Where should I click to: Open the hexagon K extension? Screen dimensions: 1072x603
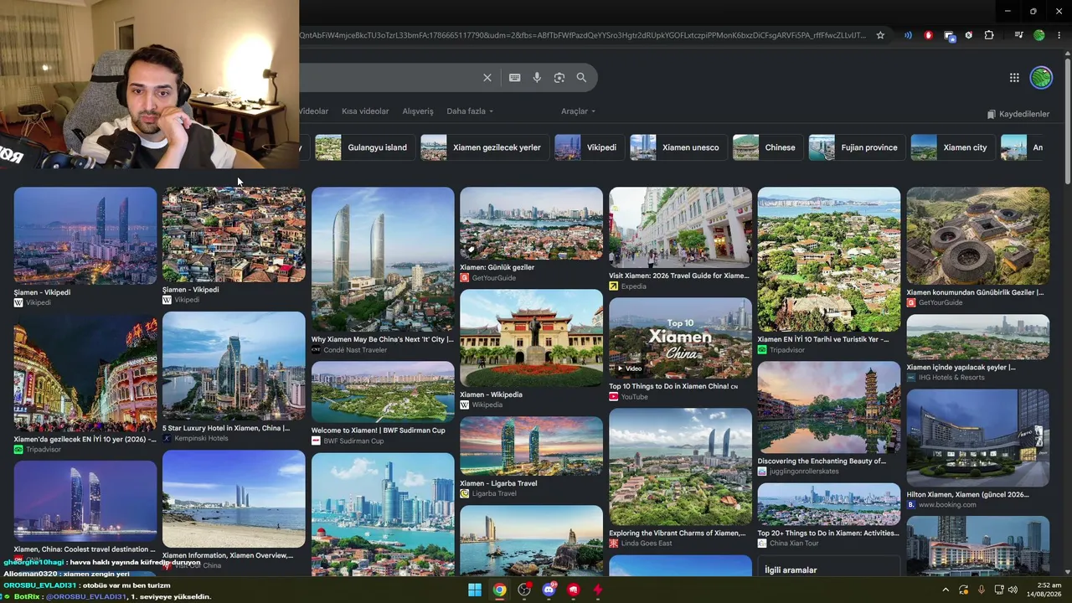coord(969,35)
